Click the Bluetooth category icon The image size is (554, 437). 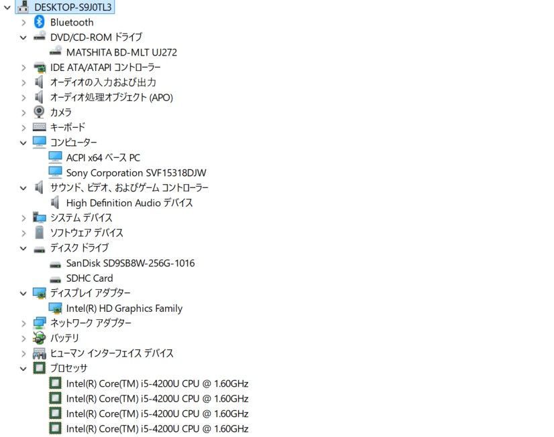tap(39, 22)
